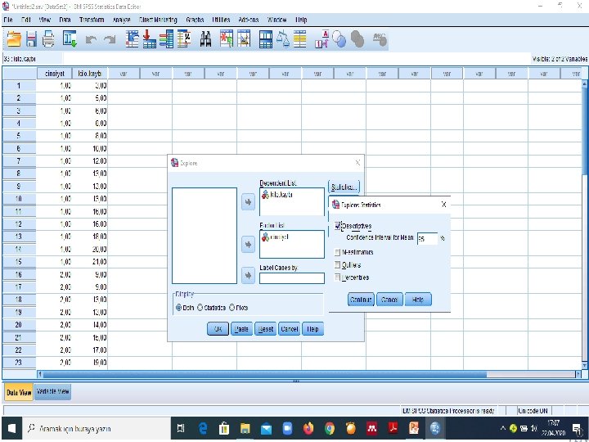Select the variable in Factor List box
589x442 pixels.
coord(275,237)
